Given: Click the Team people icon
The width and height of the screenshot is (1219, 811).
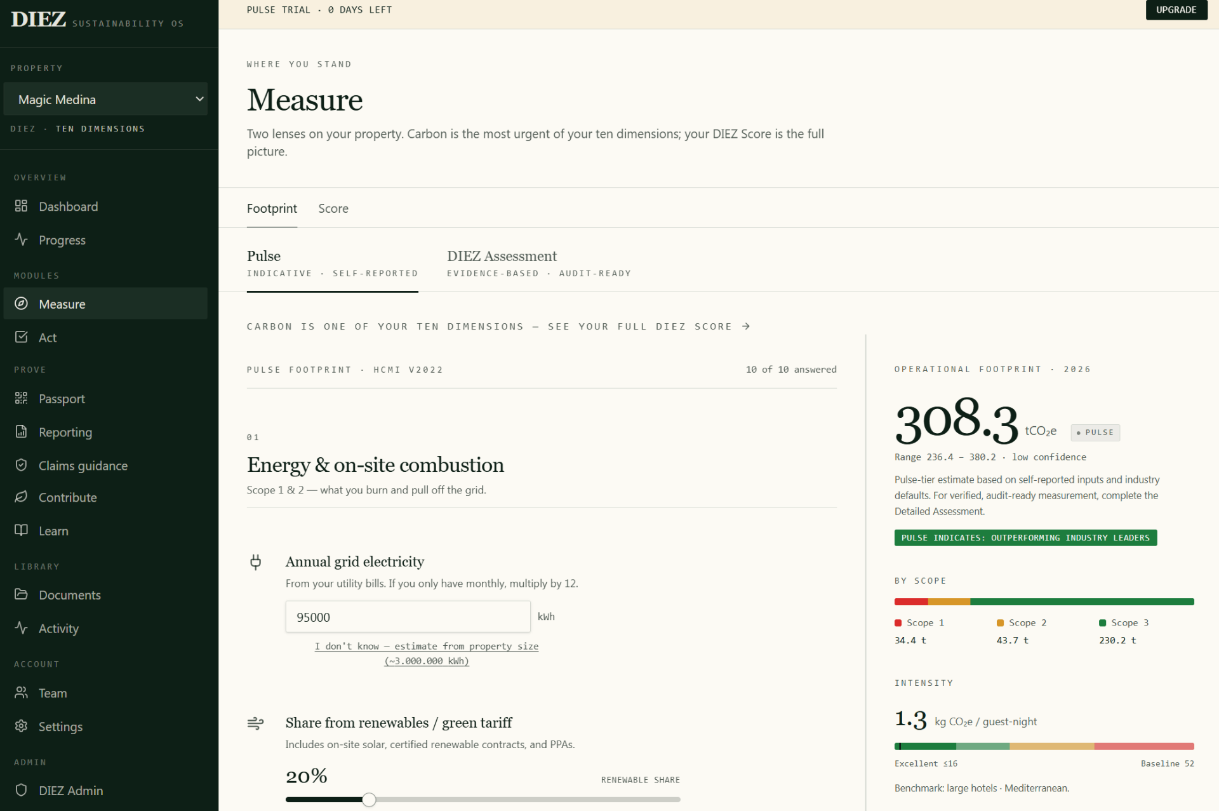Looking at the screenshot, I should [21, 692].
